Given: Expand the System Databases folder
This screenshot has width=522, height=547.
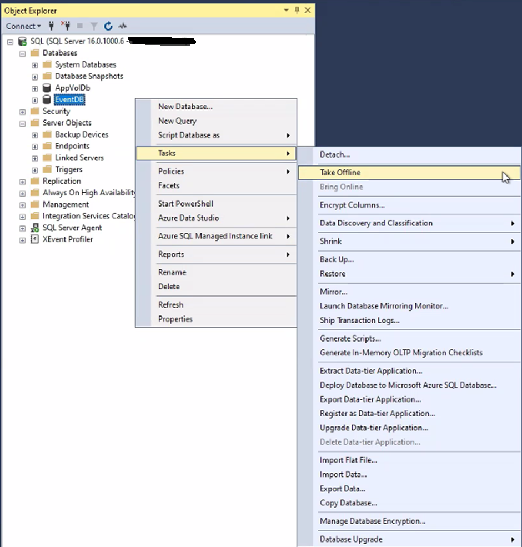Looking at the screenshot, I should (35, 65).
